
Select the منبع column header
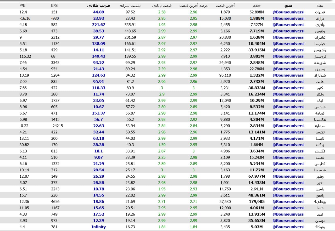288,5
